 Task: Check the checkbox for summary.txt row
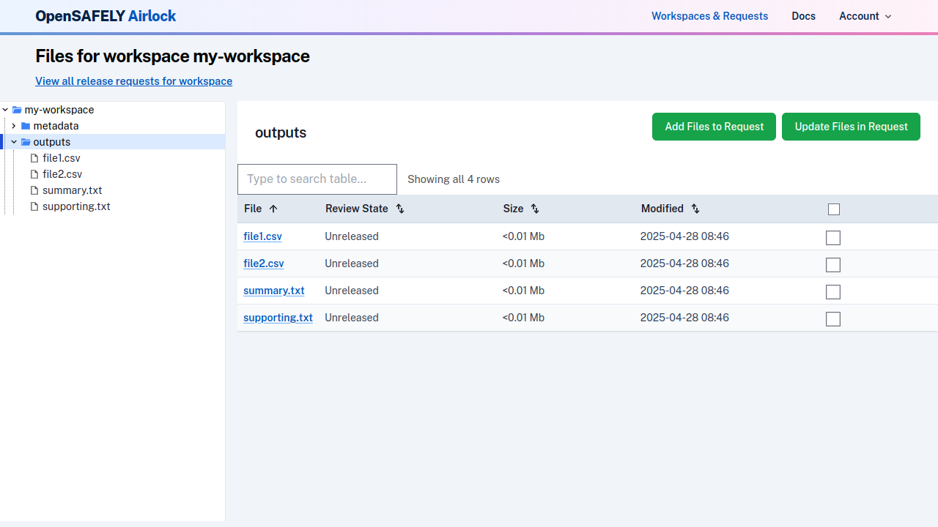point(833,292)
